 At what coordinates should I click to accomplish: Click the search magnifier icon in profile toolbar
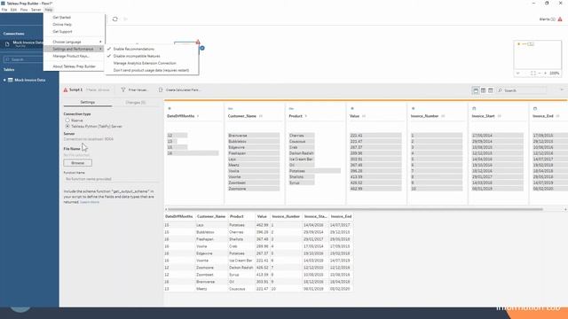(x=501, y=90)
